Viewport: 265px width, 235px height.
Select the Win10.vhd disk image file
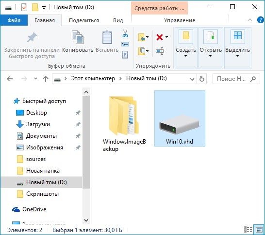180,118
